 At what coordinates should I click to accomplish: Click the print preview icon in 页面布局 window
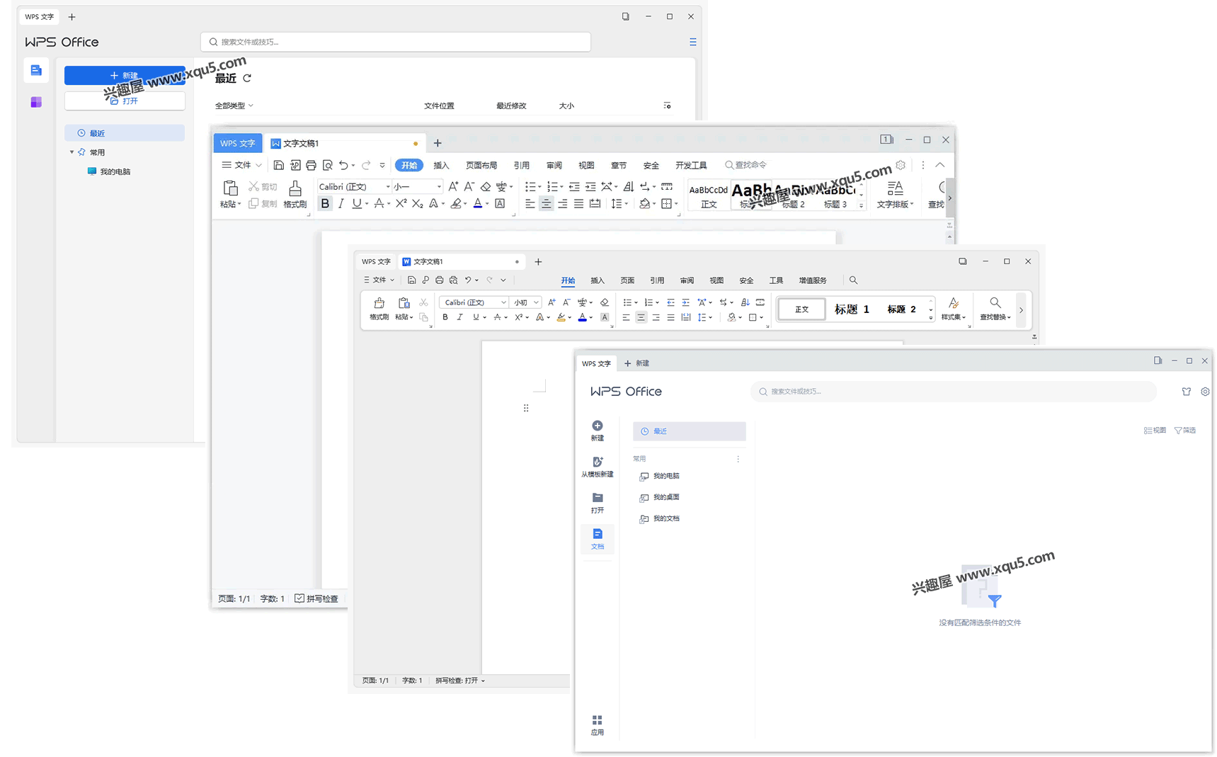click(x=327, y=165)
